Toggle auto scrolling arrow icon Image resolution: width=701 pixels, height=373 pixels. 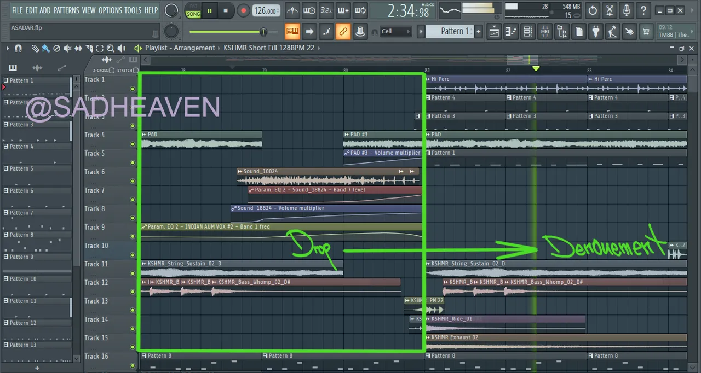(309, 32)
